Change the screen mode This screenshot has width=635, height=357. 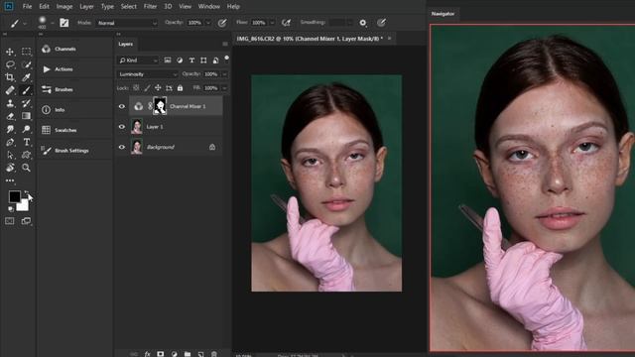[x=27, y=221]
